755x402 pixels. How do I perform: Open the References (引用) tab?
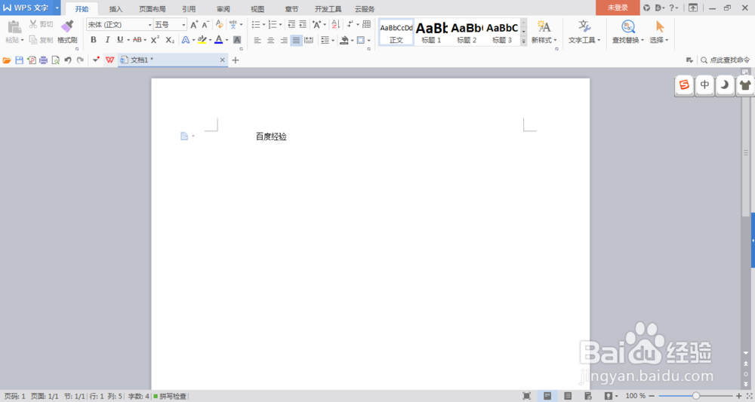[x=189, y=8]
